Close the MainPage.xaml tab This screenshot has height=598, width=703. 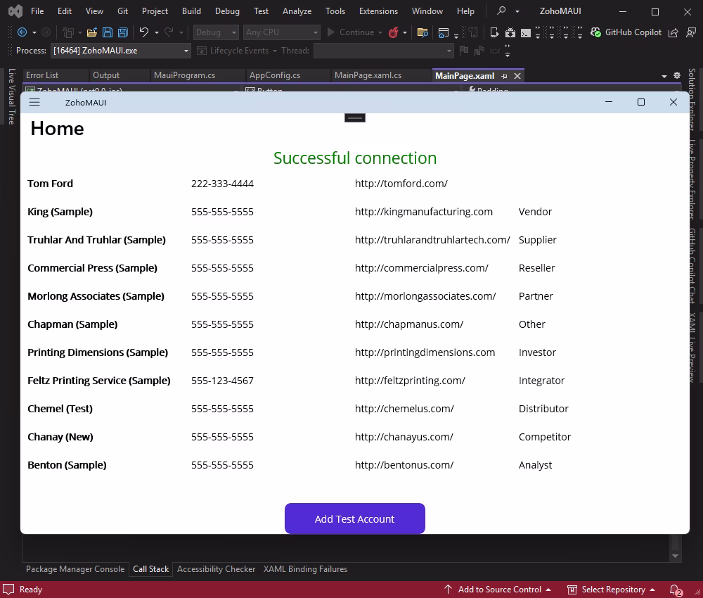(517, 76)
